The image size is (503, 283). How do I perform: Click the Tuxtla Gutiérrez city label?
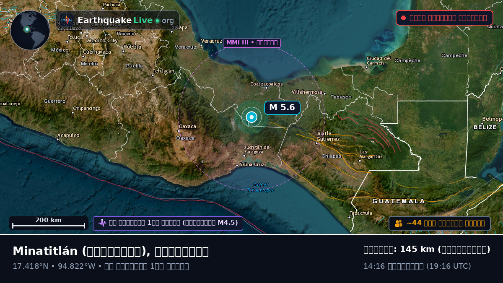coord(328,136)
